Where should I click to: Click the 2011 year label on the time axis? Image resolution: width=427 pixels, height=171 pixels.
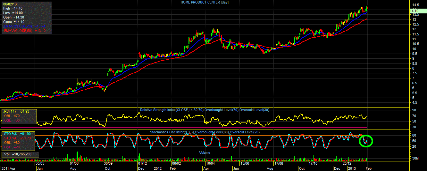[x=5, y=168]
